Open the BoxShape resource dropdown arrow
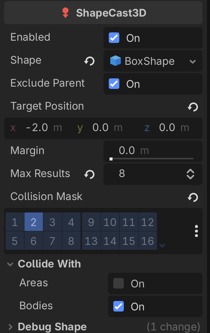Image resolution: width=210 pixels, height=333 pixels. pyautogui.click(x=193, y=61)
